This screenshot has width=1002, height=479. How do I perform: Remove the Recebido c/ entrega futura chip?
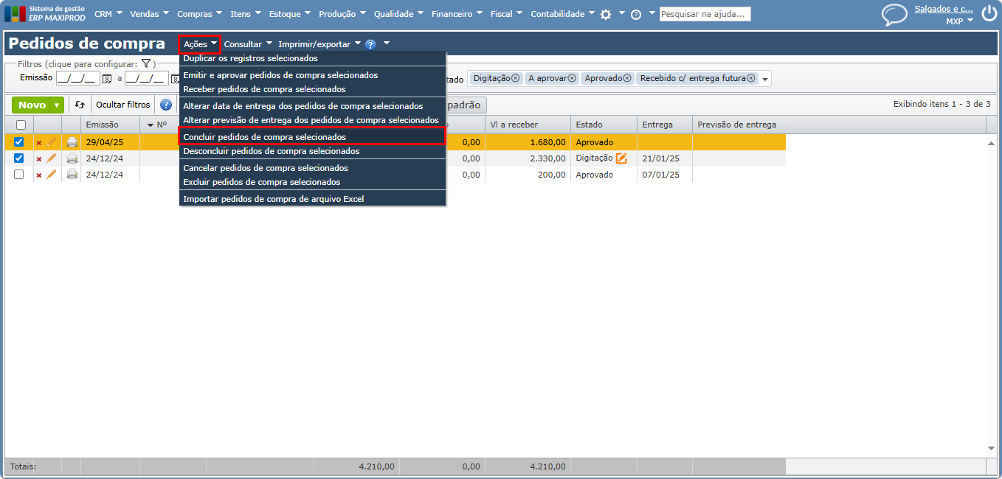pos(751,78)
